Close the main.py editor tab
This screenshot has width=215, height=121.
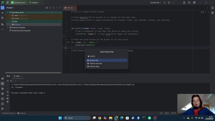tap(75, 8)
